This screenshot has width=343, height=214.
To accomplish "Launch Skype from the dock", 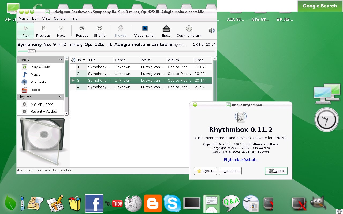I will (172, 204).
